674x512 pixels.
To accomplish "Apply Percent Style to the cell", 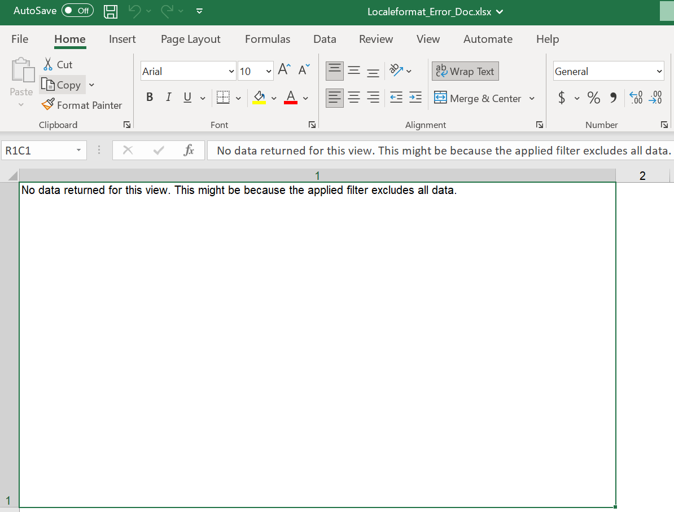I will (x=593, y=98).
